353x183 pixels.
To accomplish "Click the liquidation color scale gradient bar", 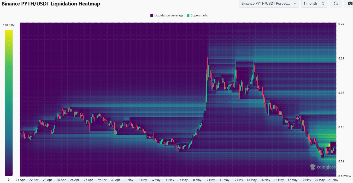I will (x=9, y=103).
